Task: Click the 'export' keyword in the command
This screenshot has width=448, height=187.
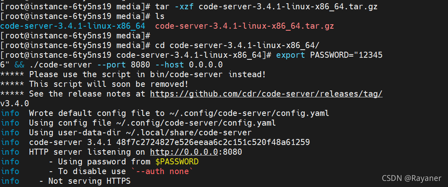Action: pos(291,55)
